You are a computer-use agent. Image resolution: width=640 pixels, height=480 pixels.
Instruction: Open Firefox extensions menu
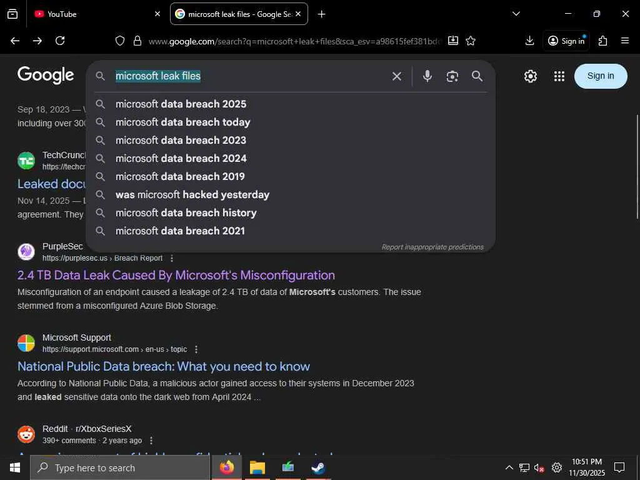(602, 41)
